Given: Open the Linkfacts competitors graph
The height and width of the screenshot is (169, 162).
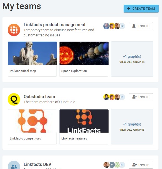Looking at the screenshot, I should coord(32,127).
